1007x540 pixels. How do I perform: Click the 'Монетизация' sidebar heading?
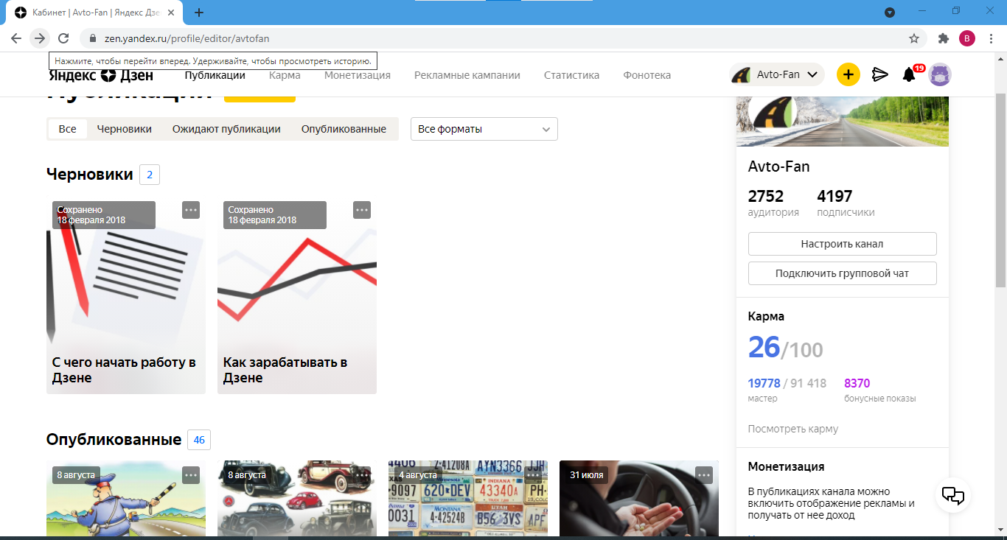coord(786,466)
